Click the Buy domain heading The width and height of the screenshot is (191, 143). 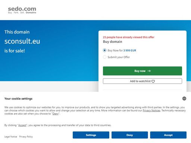113,42
